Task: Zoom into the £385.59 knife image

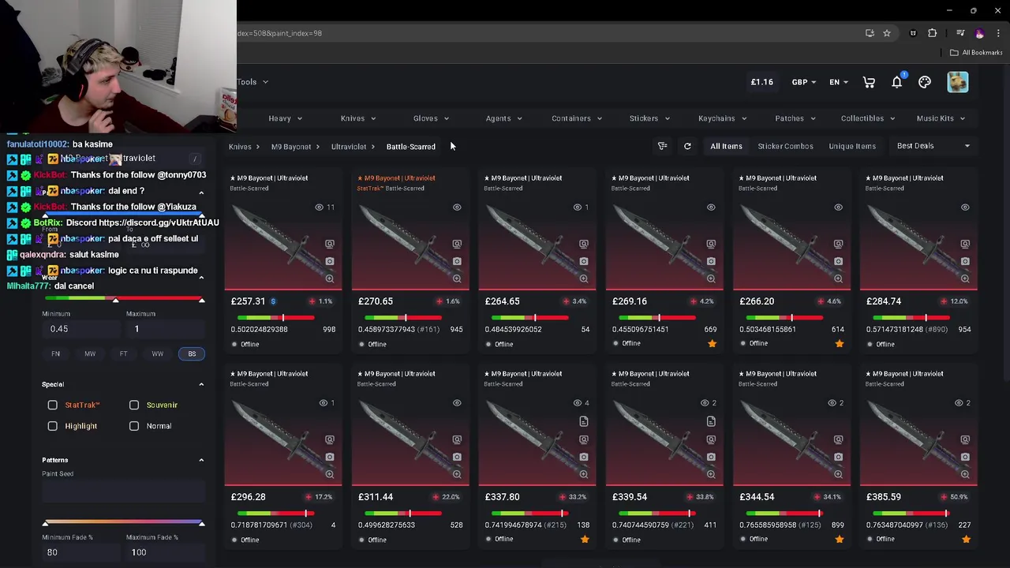Action: 965,474
